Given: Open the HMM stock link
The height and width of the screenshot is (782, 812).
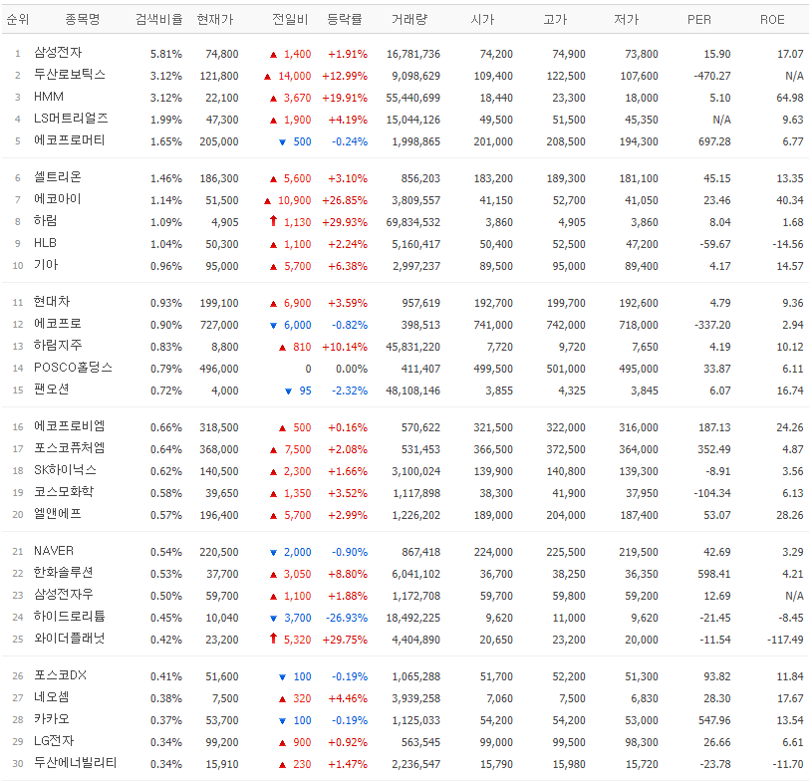Looking at the screenshot, I should 49,97.
